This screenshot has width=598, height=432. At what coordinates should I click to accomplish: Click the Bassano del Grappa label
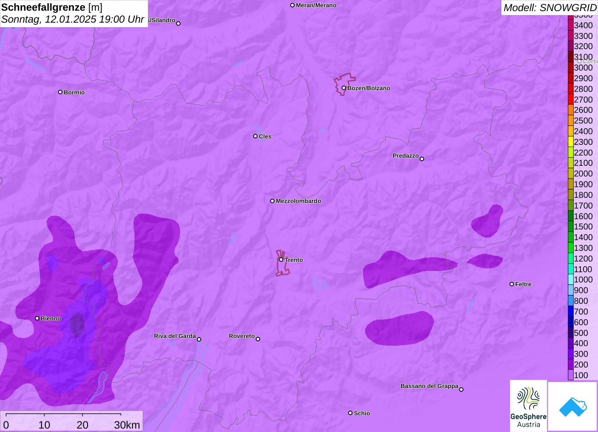429,386
